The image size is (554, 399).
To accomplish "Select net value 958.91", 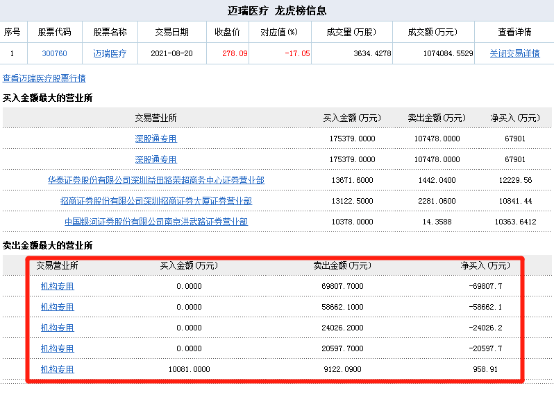I will tap(485, 369).
